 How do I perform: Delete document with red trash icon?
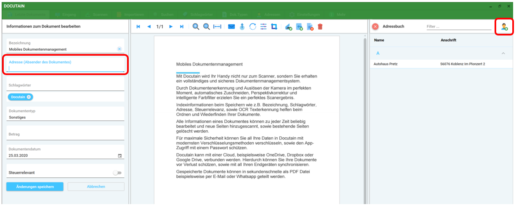pyautogui.click(x=320, y=26)
